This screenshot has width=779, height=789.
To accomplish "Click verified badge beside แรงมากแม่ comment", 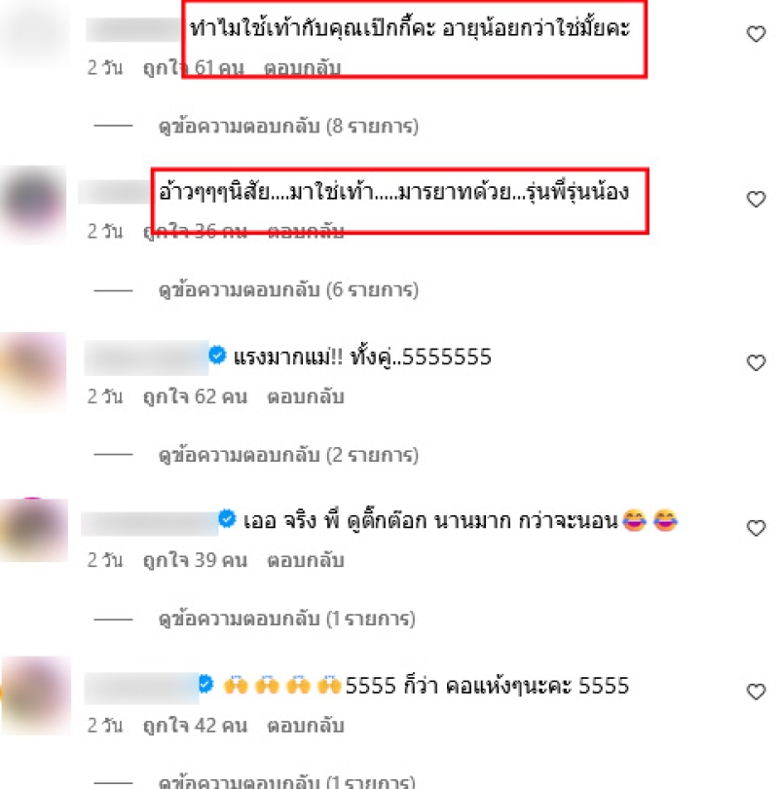I will [x=217, y=356].
